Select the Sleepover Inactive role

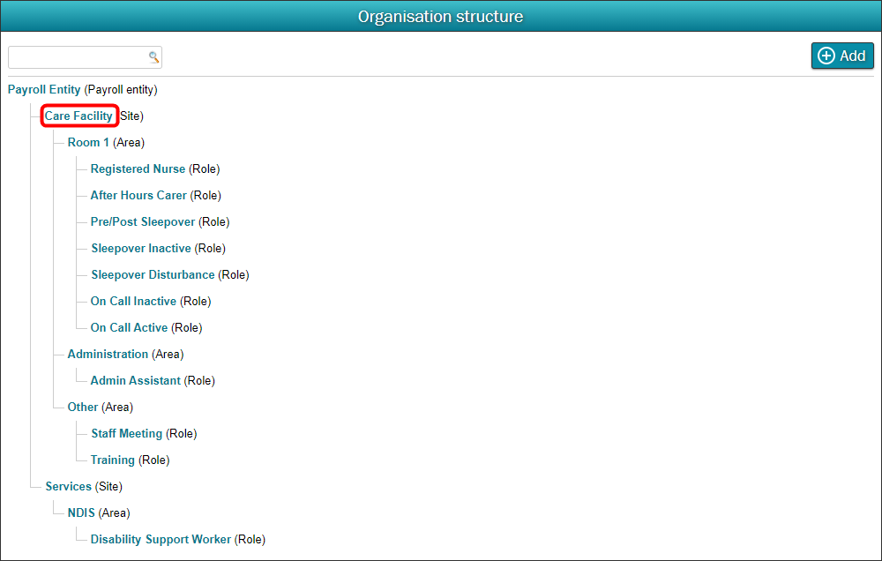point(141,248)
